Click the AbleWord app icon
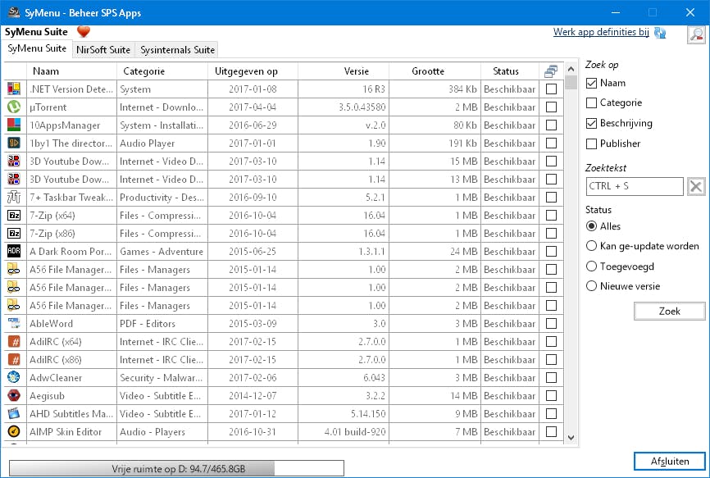Viewport: 710px width, 478px height. coord(14,324)
